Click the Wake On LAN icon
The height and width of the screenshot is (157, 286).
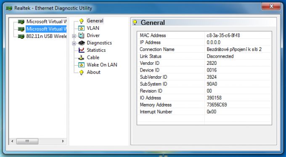pos(81,65)
